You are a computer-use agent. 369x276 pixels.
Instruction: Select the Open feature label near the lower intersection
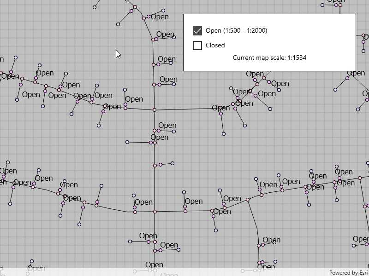144,202
